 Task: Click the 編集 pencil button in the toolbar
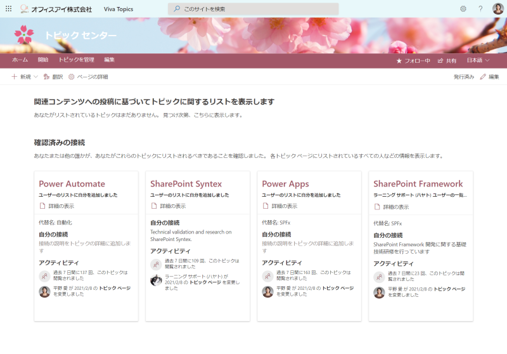pos(489,77)
